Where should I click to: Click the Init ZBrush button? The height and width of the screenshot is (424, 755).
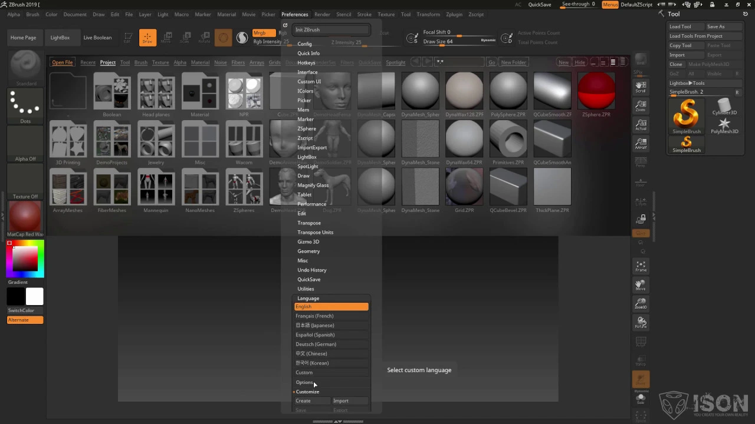click(331, 29)
